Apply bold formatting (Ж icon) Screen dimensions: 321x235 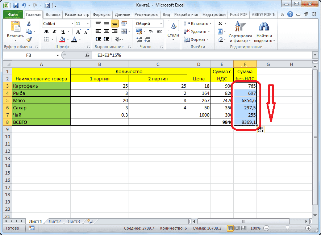tap(46, 31)
